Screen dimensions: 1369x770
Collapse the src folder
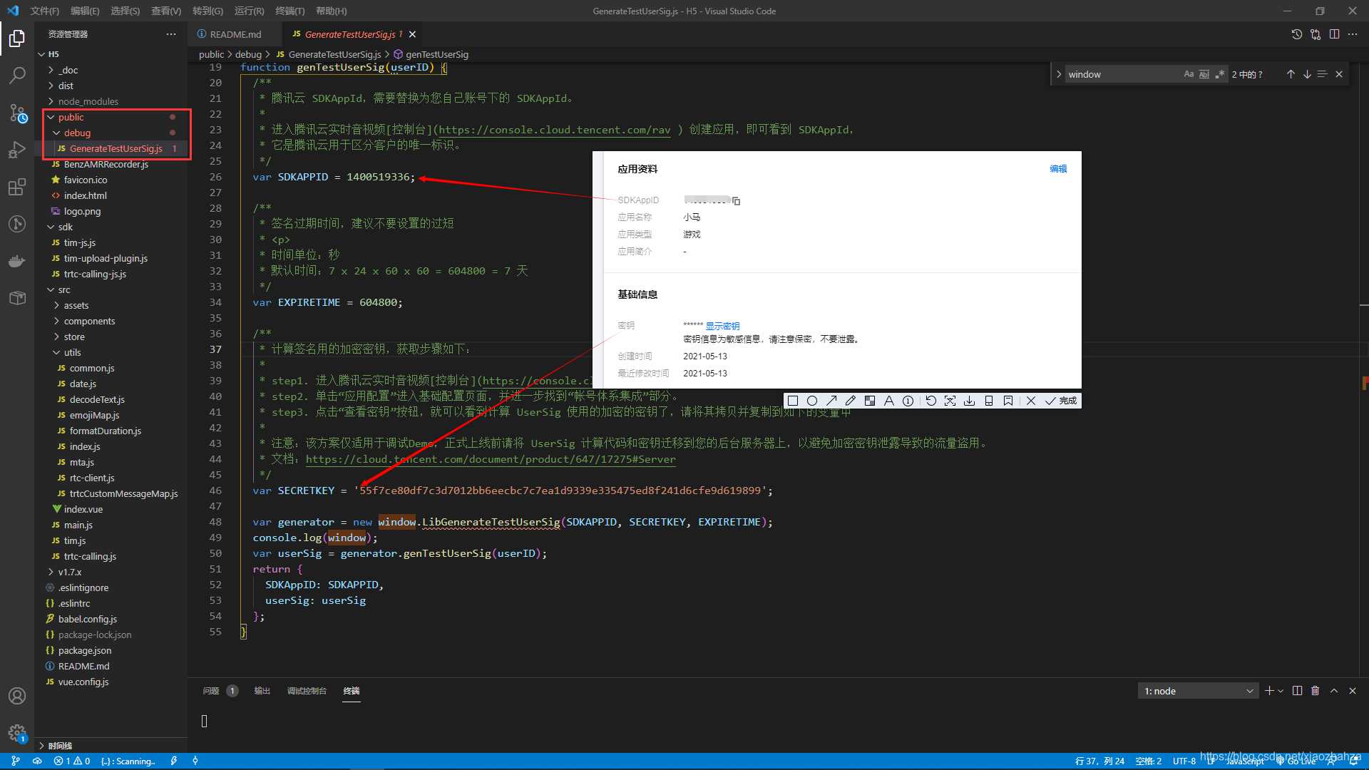111,289
